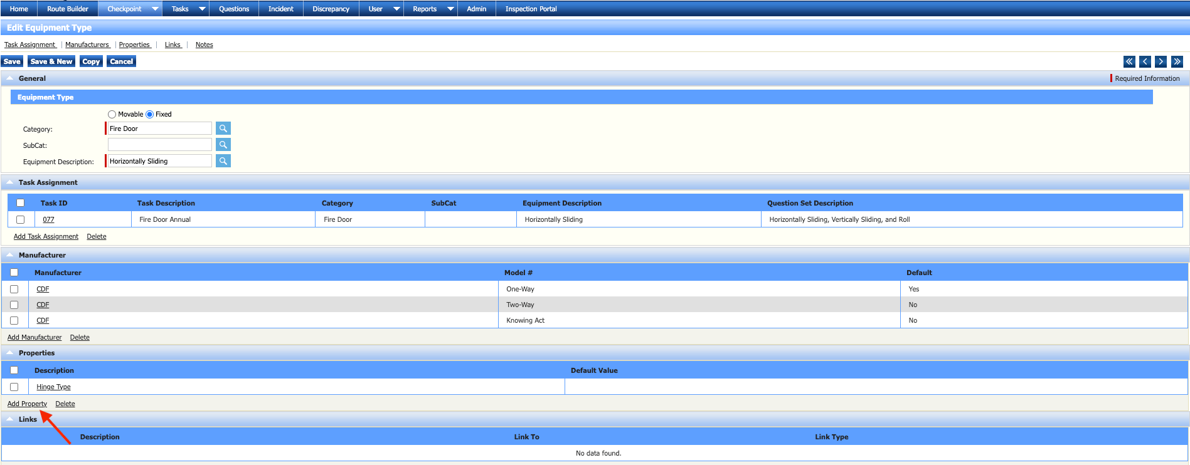
Task: Click the Add Property link
Action: coord(27,404)
